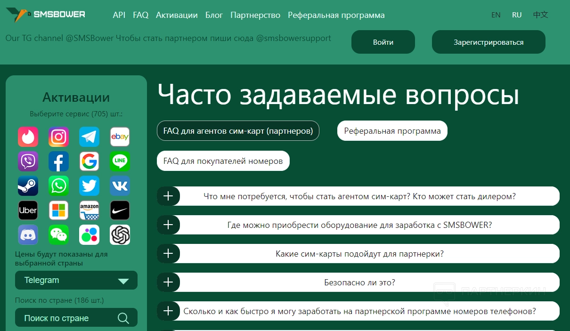Open the Блог menu item
570x331 pixels.
(214, 15)
